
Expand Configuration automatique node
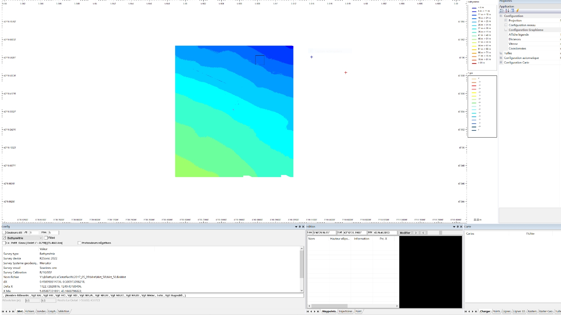501,58
